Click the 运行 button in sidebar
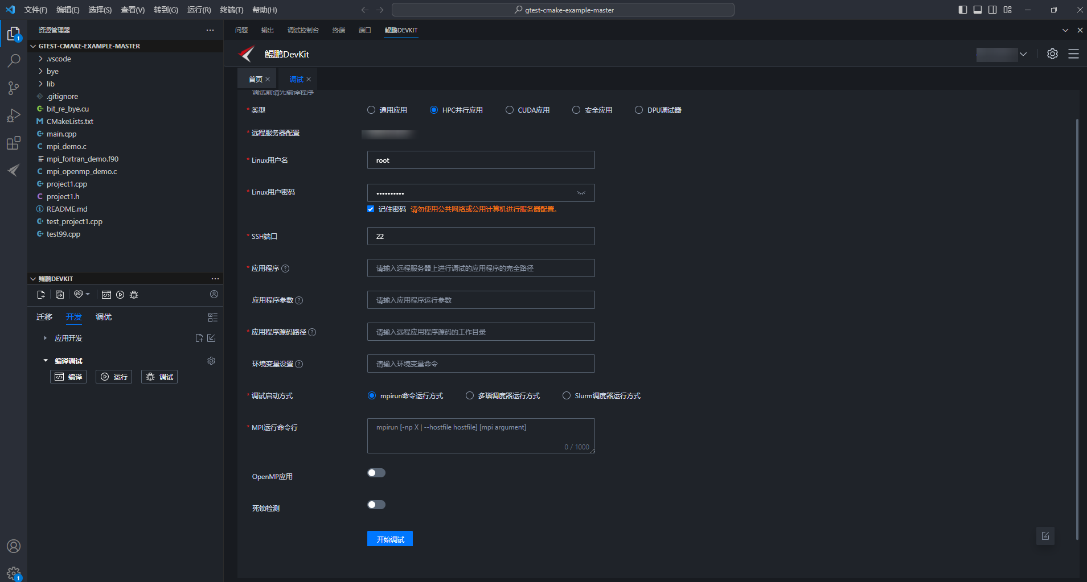 coord(114,377)
